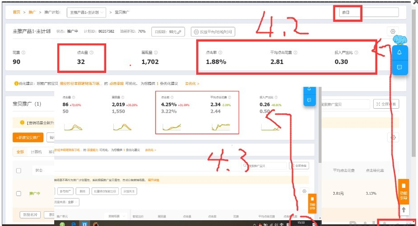This screenshot has height=226, width=418.
Task: Click the back-to-top arrow icon
Action: pyautogui.click(x=404, y=210)
